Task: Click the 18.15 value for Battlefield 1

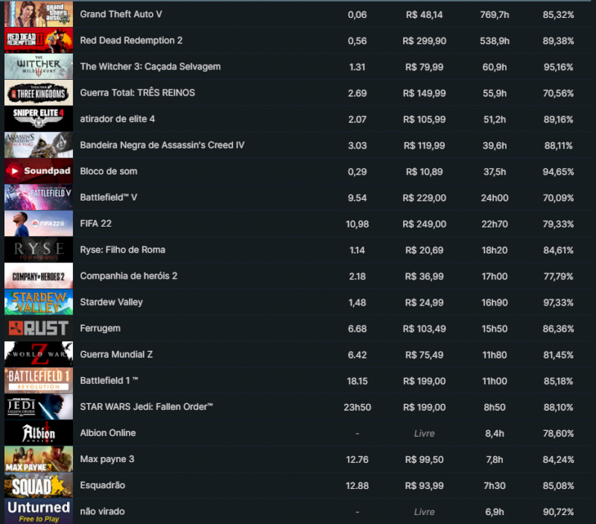Action: coord(358,381)
